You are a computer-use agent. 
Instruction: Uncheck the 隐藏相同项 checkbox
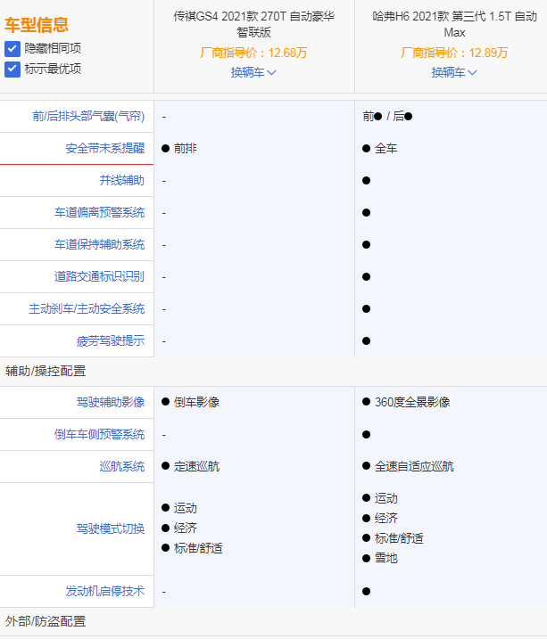tap(12, 49)
